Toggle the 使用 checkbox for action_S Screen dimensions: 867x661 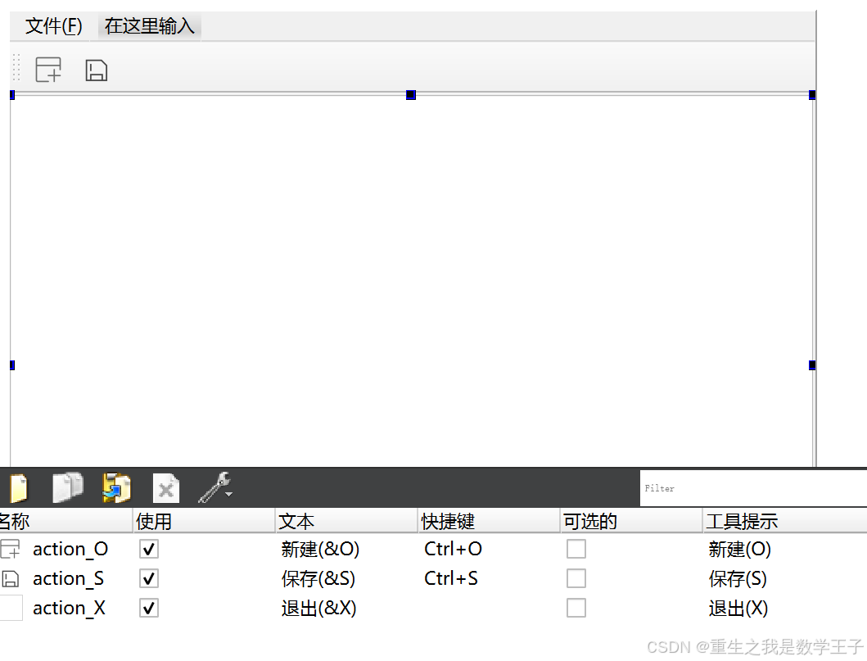click(x=149, y=578)
